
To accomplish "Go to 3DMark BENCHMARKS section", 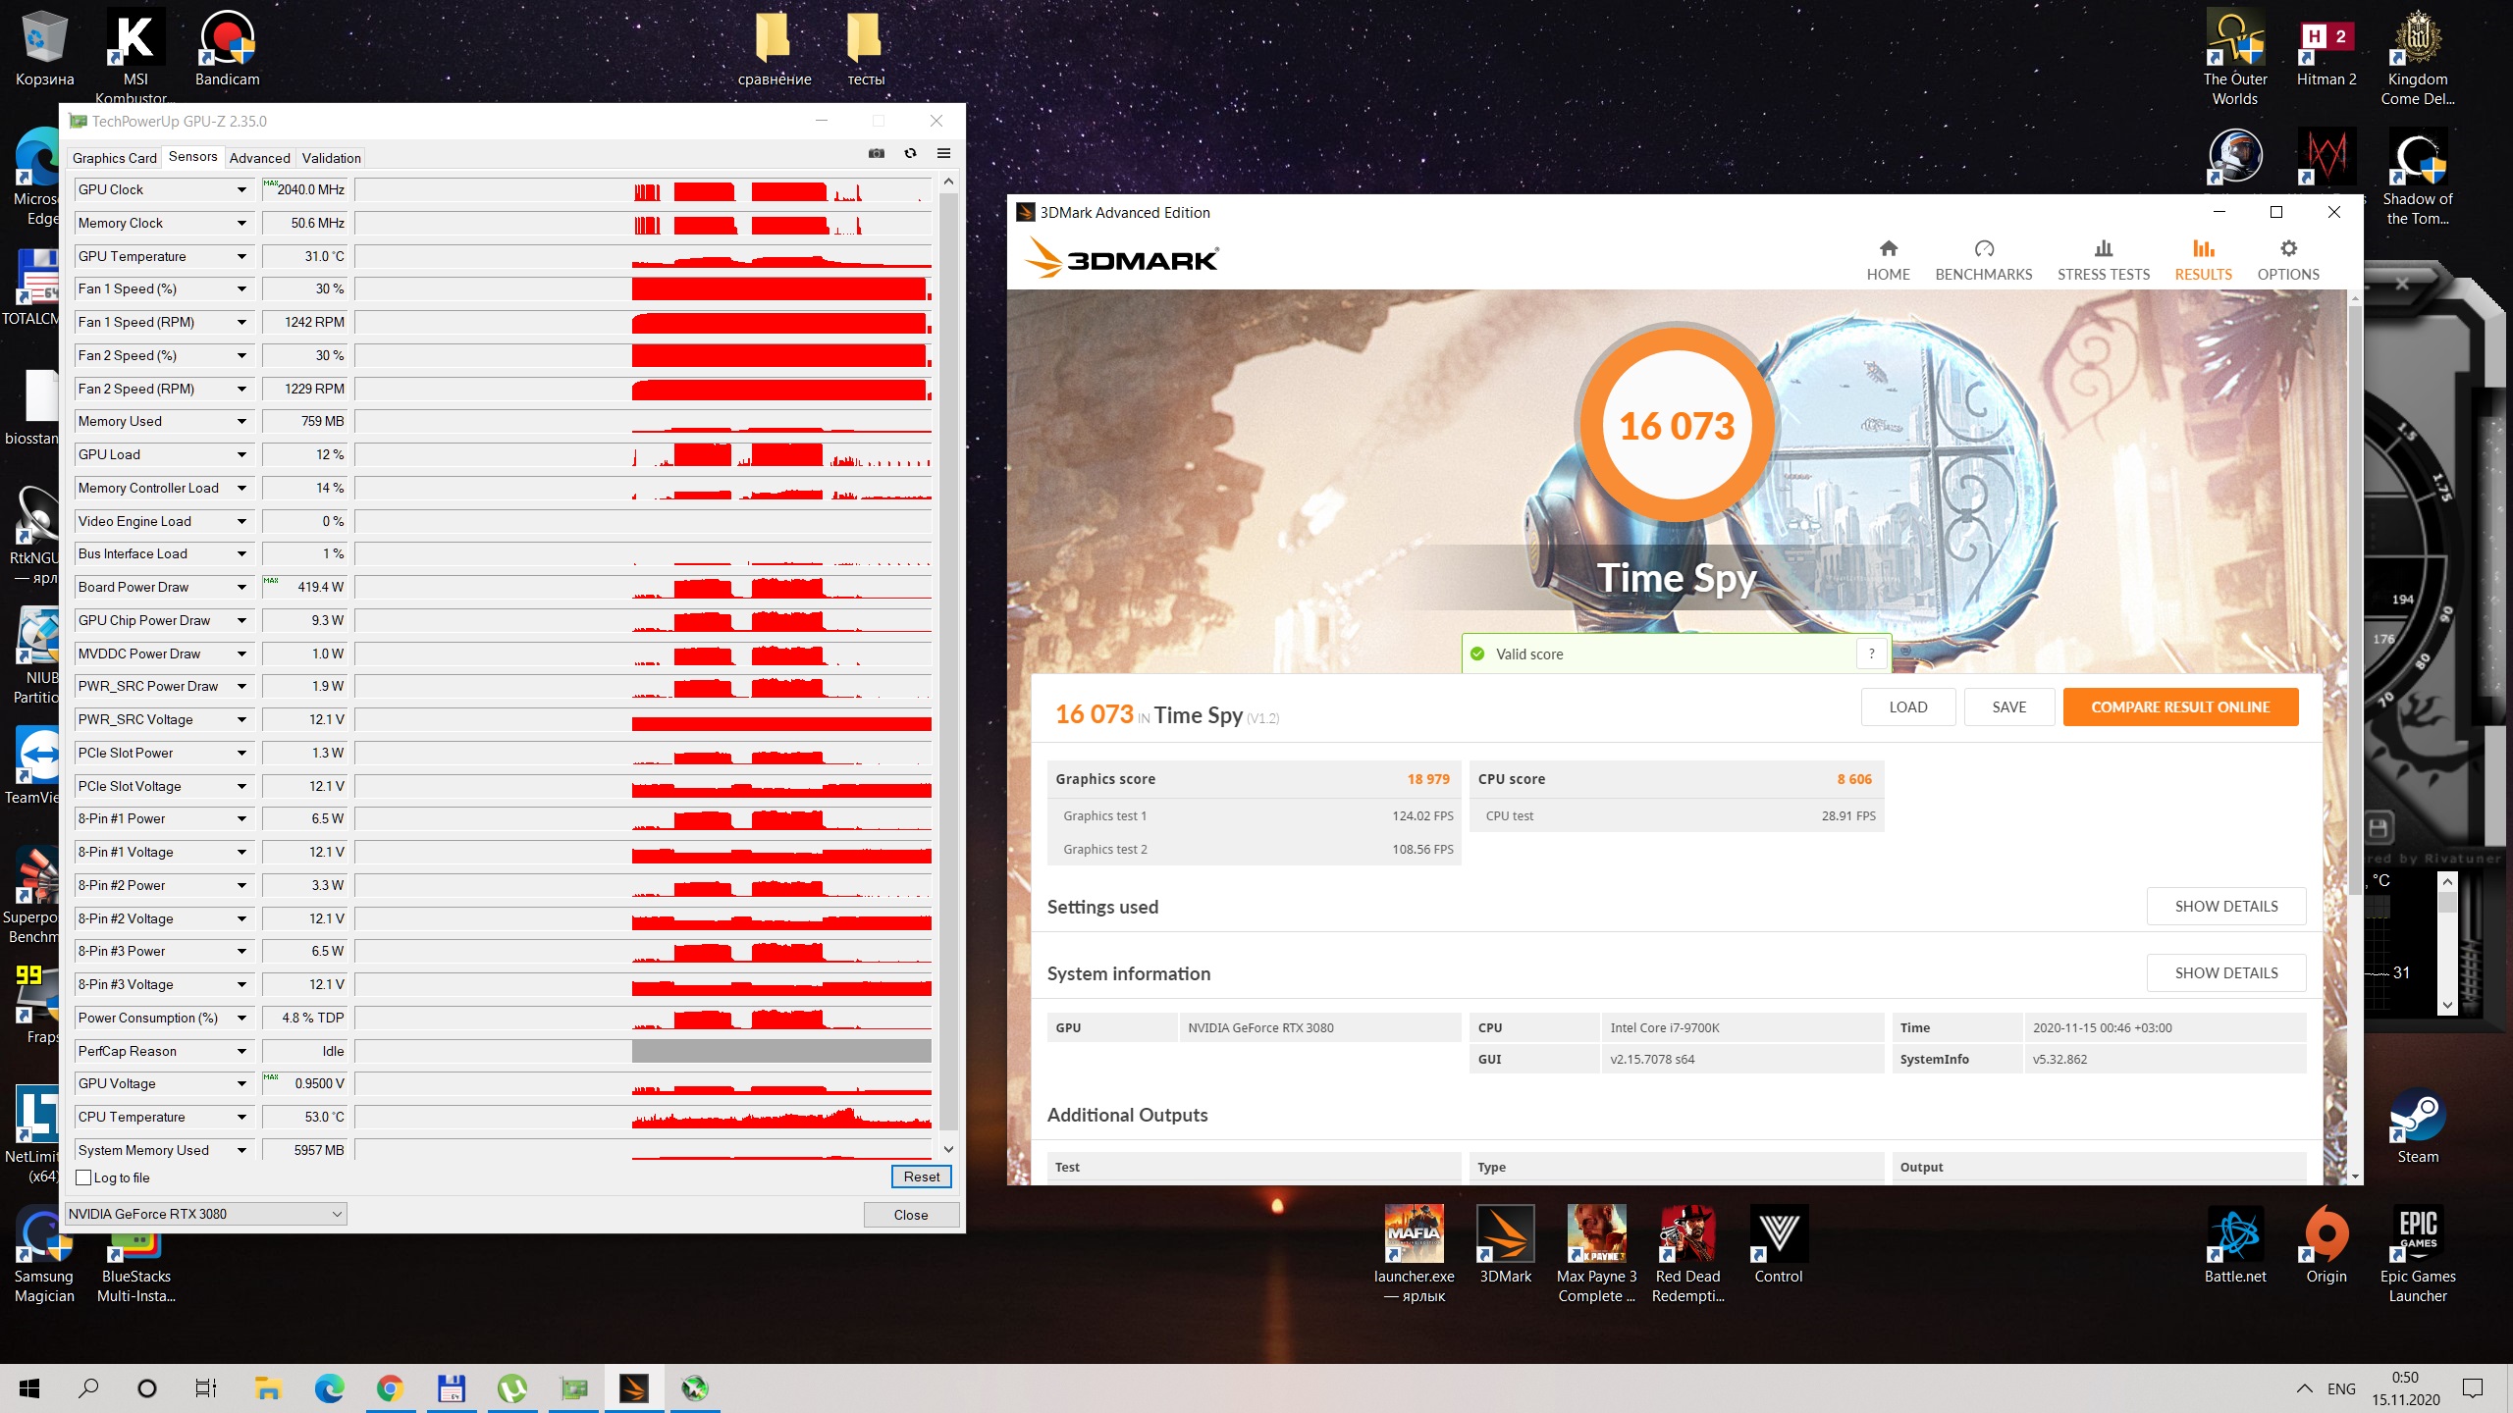I will [1983, 260].
